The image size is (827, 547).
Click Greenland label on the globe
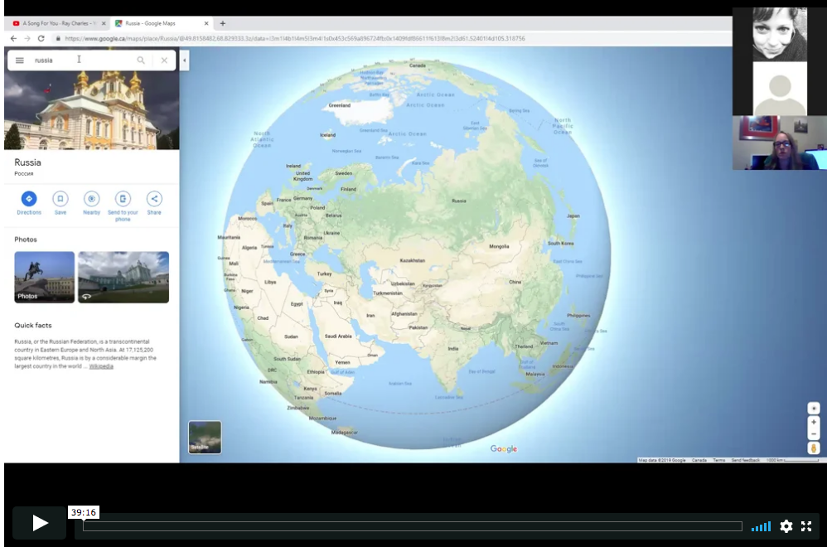(339, 105)
